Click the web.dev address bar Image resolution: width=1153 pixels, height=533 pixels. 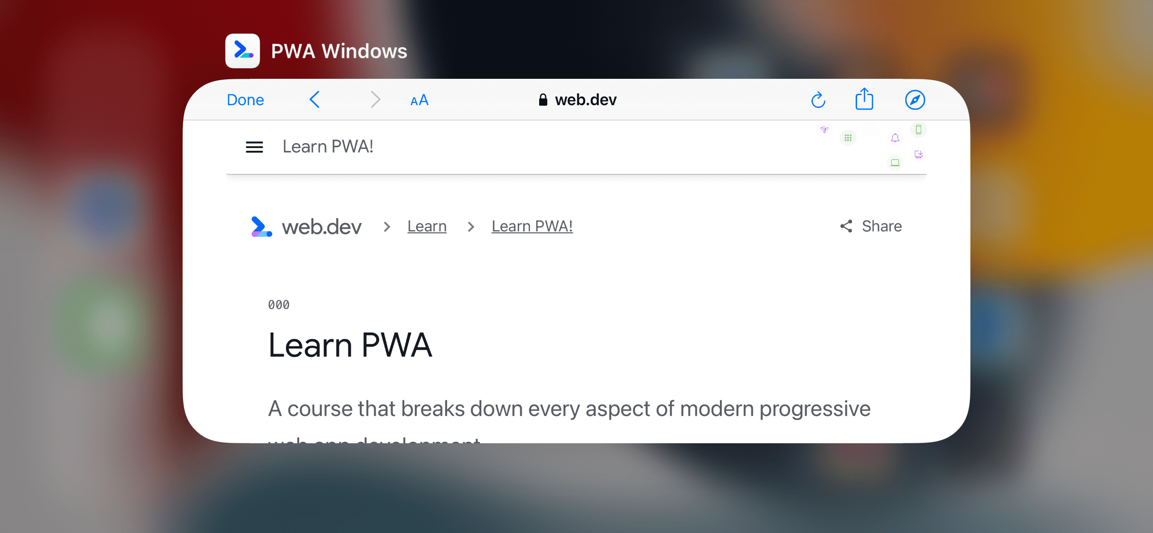click(x=577, y=100)
